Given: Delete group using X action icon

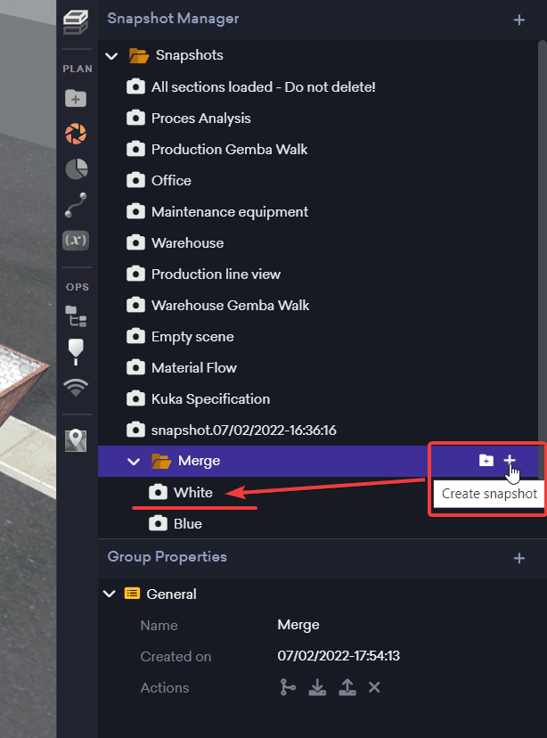Looking at the screenshot, I should (x=374, y=687).
